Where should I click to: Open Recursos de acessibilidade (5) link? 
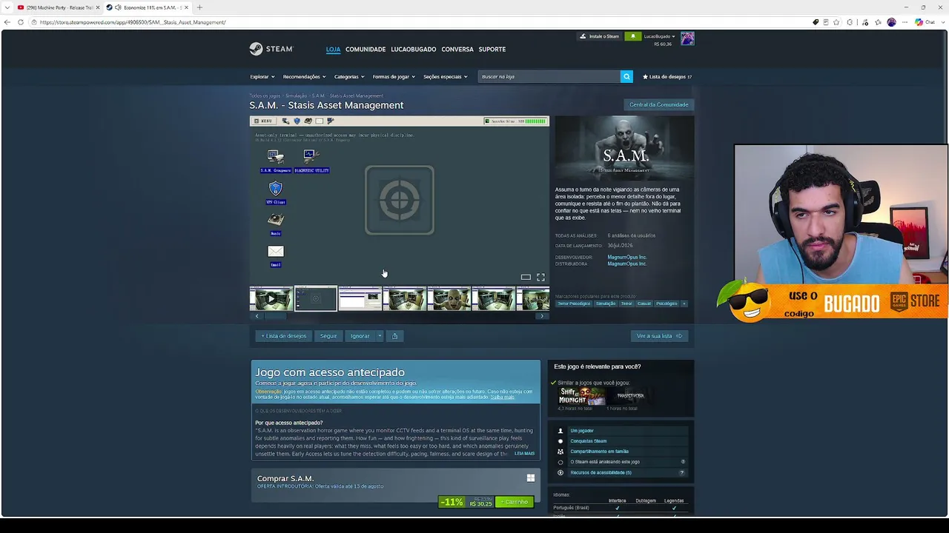click(601, 472)
